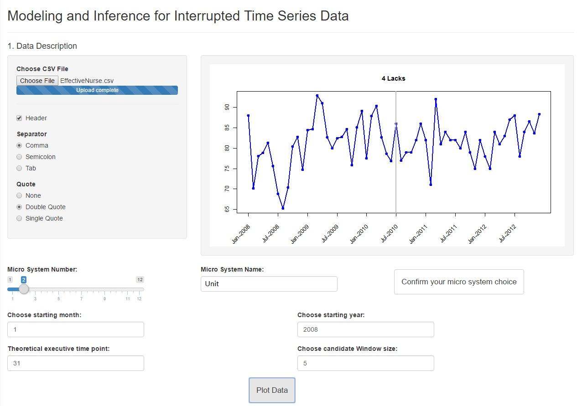Choose None for the quote setting

tap(19, 195)
